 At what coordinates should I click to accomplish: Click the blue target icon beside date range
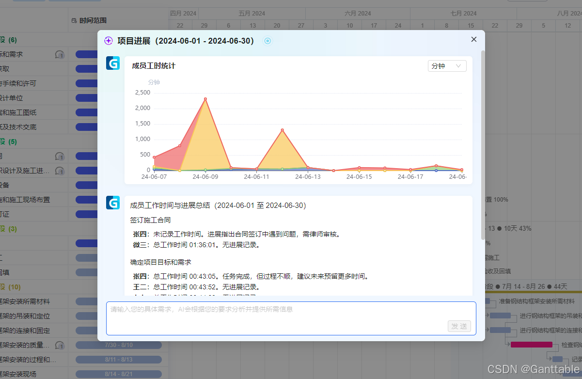click(x=267, y=41)
